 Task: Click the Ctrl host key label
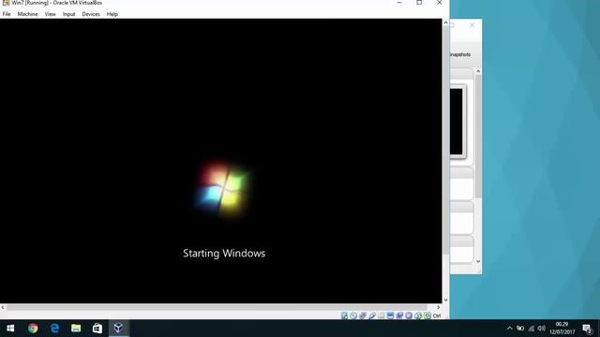pyautogui.click(x=437, y=316)
